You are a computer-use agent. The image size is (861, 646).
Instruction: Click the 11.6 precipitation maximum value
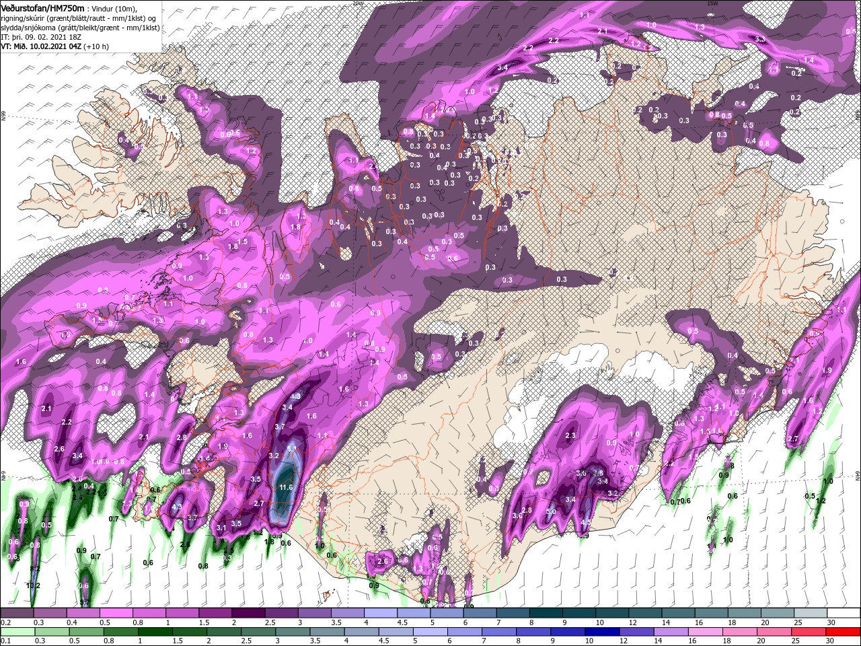coord(286,487)
